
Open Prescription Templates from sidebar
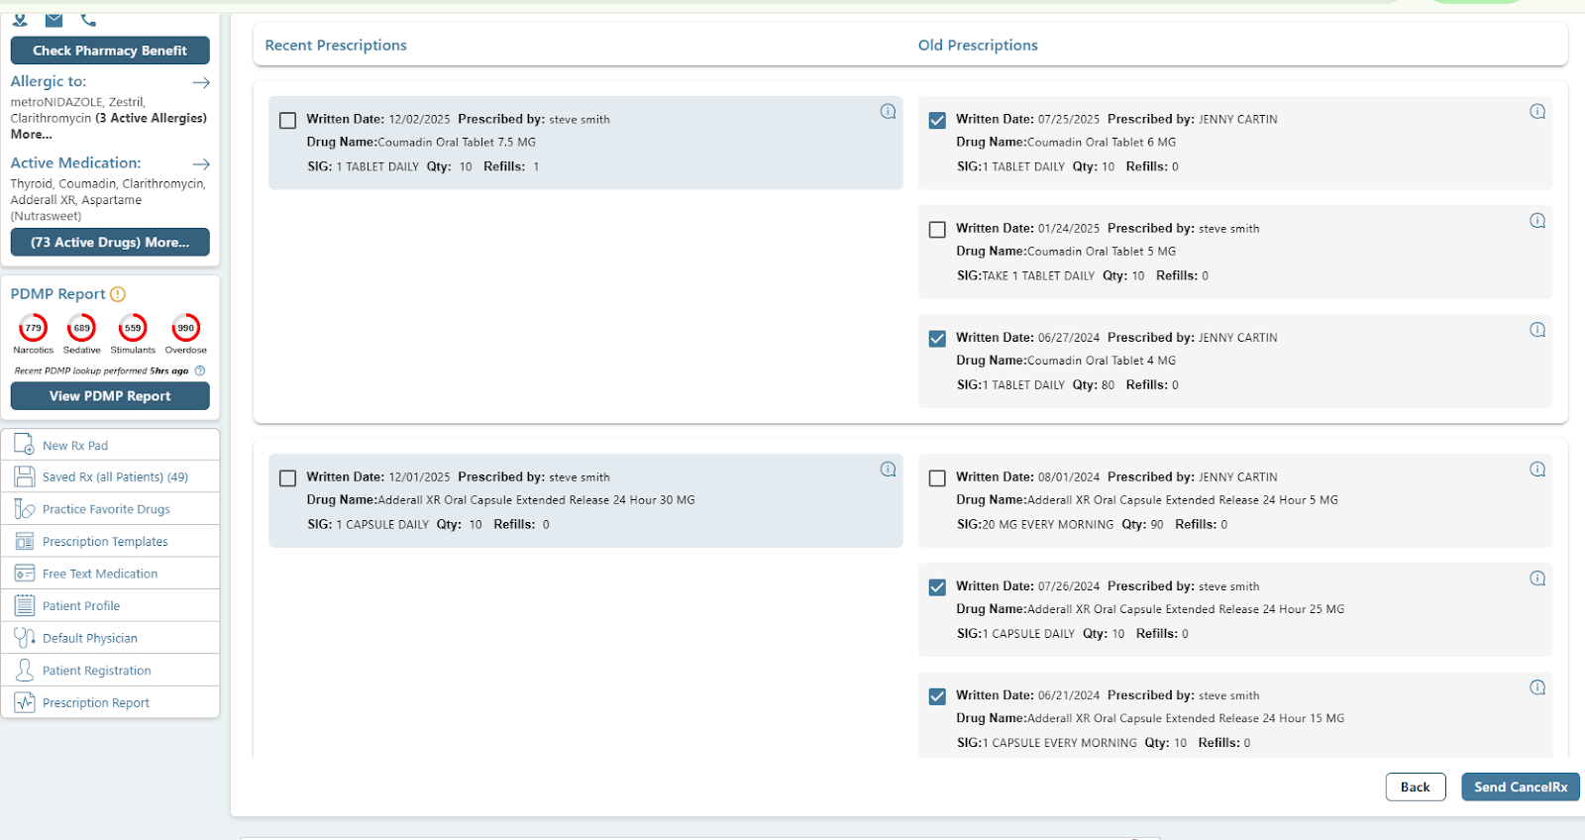[x=105, y=542]
